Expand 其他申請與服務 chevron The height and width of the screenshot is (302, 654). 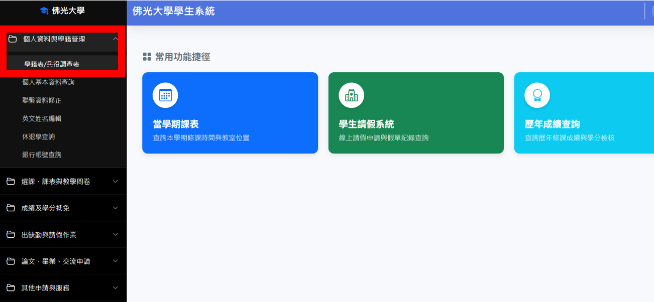115,287
